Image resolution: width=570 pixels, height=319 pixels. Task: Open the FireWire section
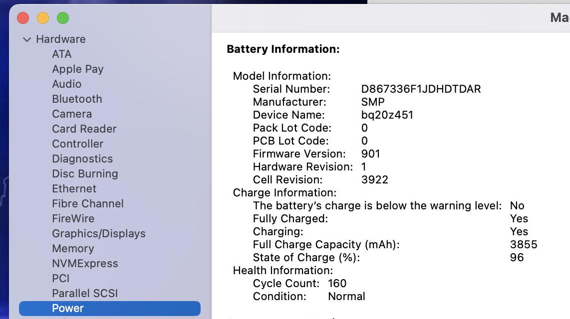(73, 218)
